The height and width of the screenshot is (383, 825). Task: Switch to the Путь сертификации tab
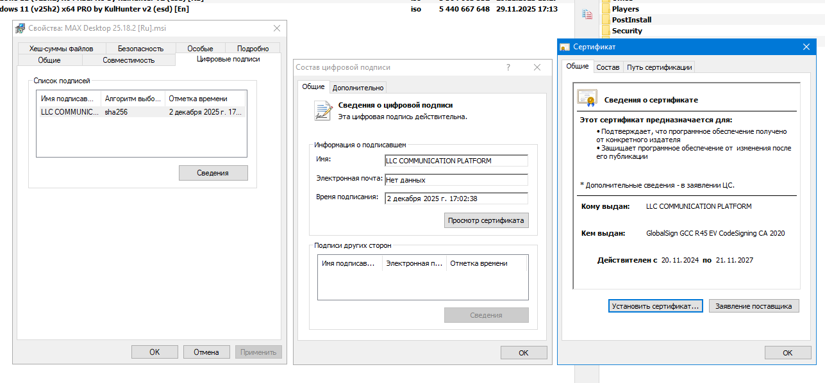[659, 67]
